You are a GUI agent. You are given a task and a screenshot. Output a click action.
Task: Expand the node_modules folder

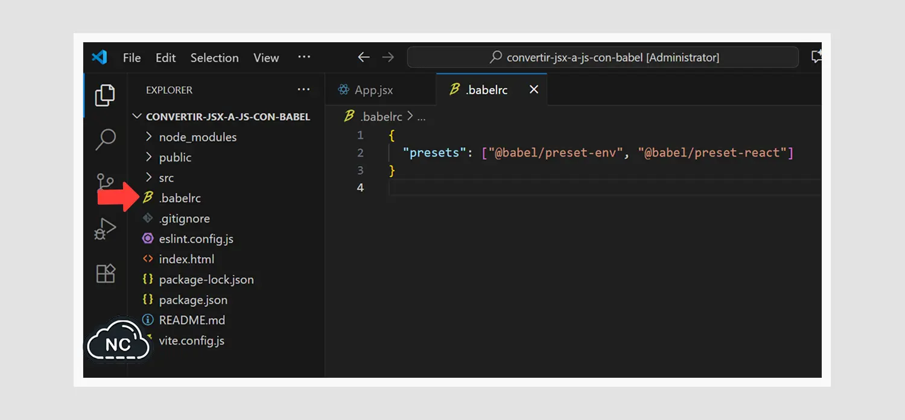197,137
